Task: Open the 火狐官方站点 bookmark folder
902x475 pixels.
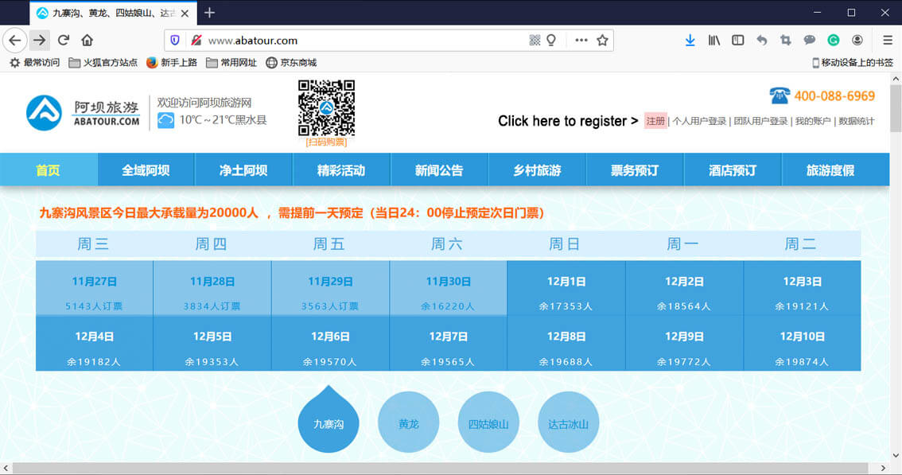Action: coord(103,62)
